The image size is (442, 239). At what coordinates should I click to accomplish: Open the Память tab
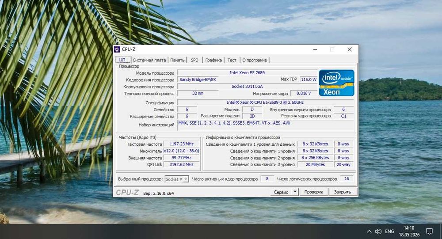click(x=177, y=60)
